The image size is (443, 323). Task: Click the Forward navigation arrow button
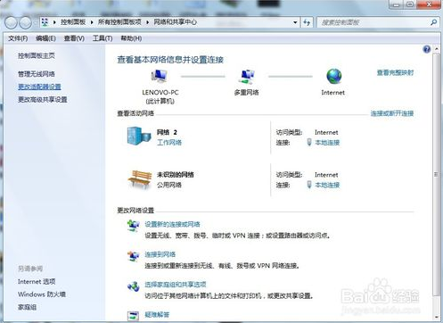pos(25,22)
